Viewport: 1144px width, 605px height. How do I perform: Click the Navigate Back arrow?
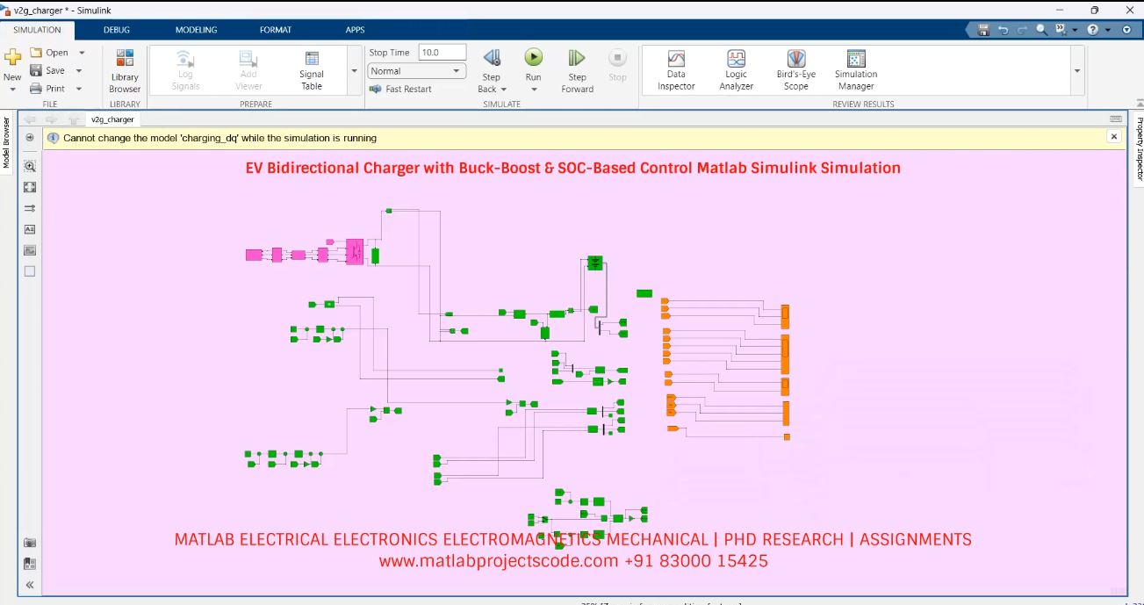click(x=31, y=119)
